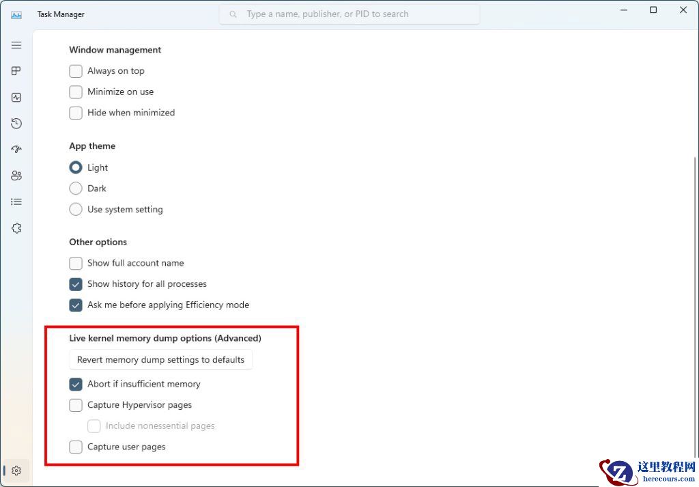Screen dimensions: 699x487
Task: Open the Details page
Action: tap(16, 201)
